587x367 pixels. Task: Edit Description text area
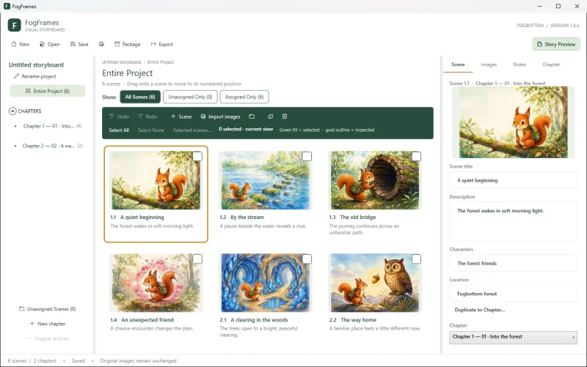point(513,221)
